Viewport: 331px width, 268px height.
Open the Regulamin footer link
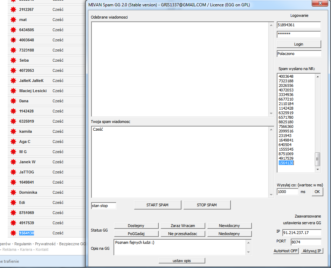[23, 244]
